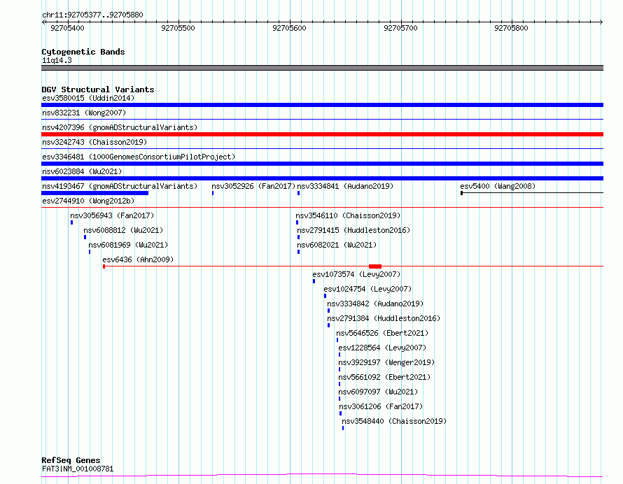Click the 92705600 ruler position label
623x484 pixels.
click(x=289, y=28)
